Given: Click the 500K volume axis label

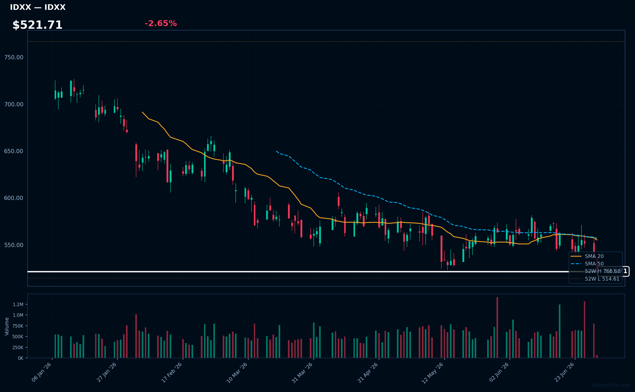Looking at the screenshot, I should tap(18, 337).
